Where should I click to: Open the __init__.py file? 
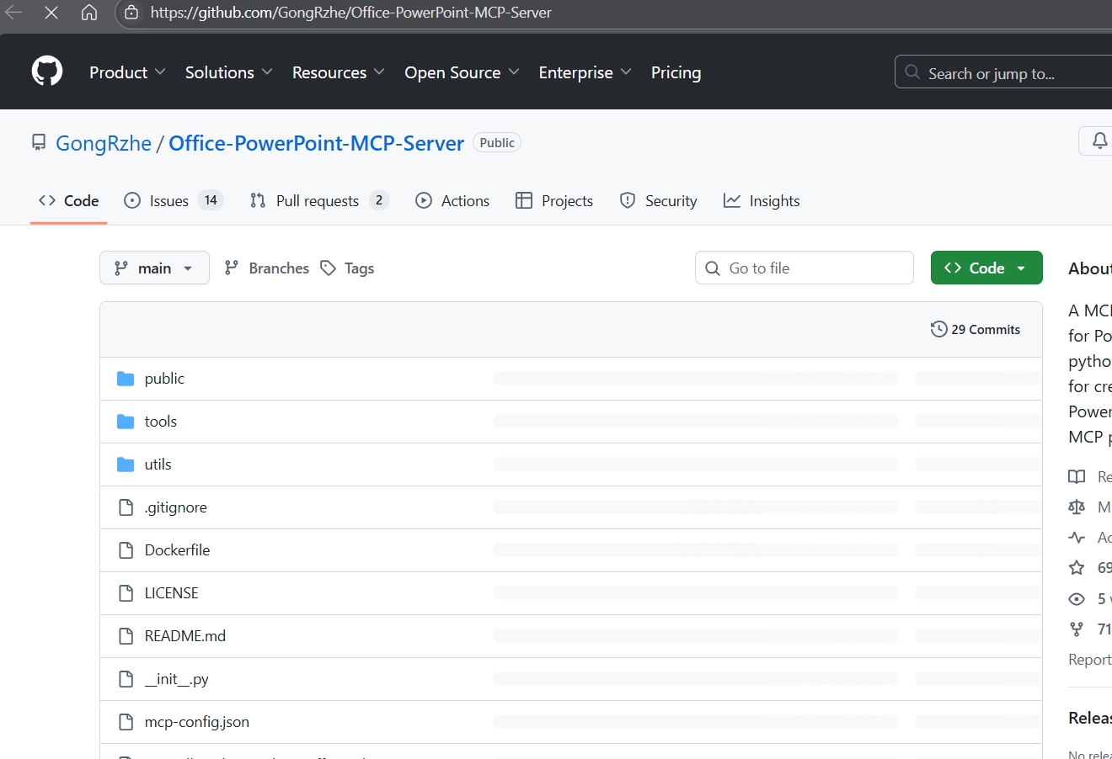tap(177, 679)
